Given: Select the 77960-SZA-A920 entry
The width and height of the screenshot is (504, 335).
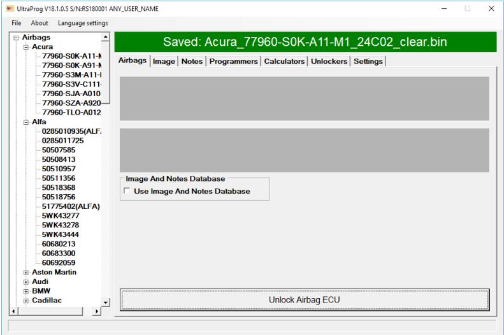Looking at the screenshot, I should (71, 103).
